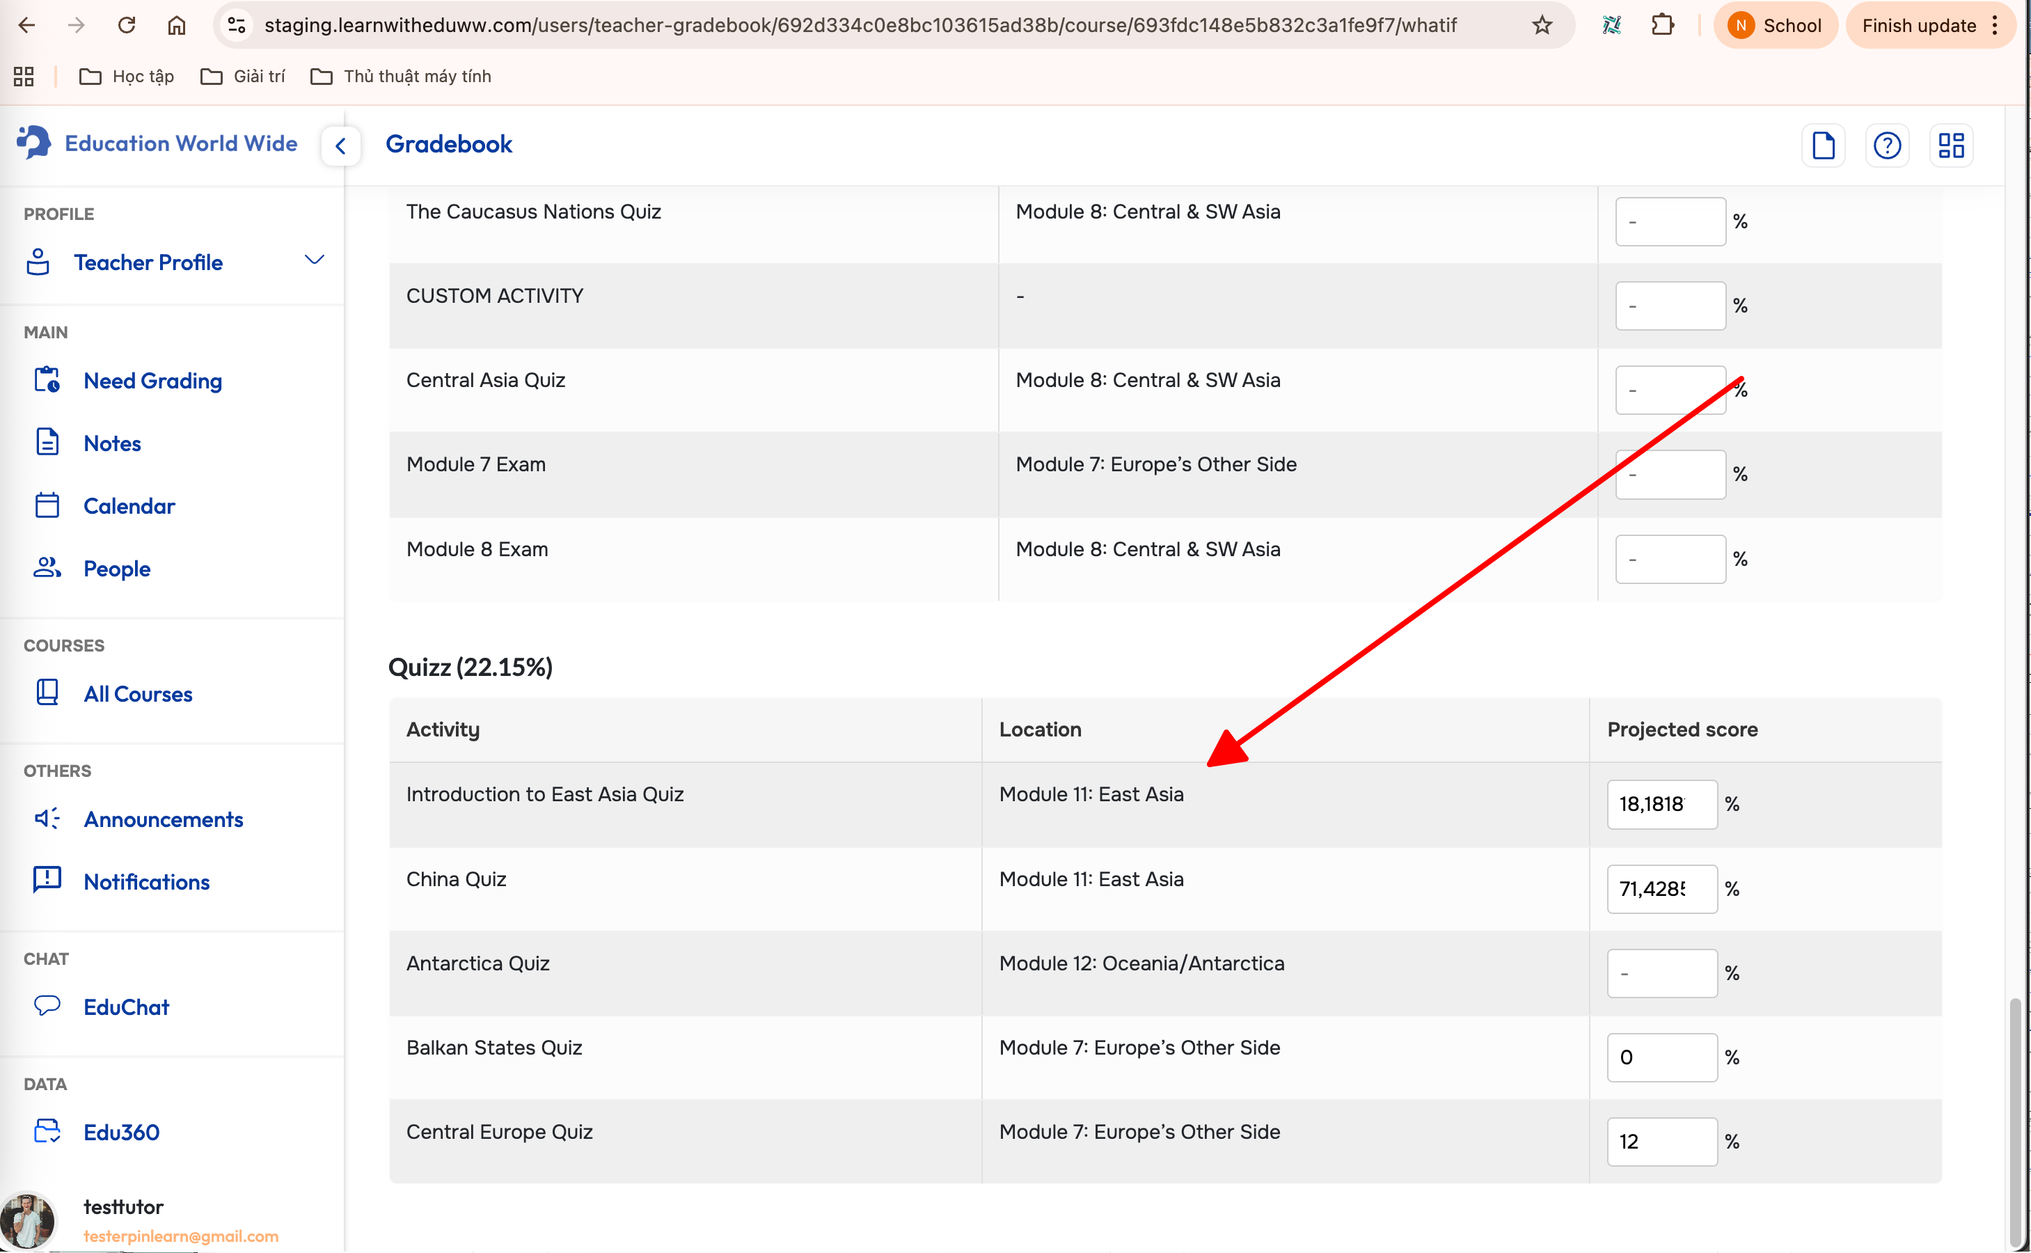Open Need Grading from sidebar
The image size is (2031, 1253).
click(x=152, y=381)
